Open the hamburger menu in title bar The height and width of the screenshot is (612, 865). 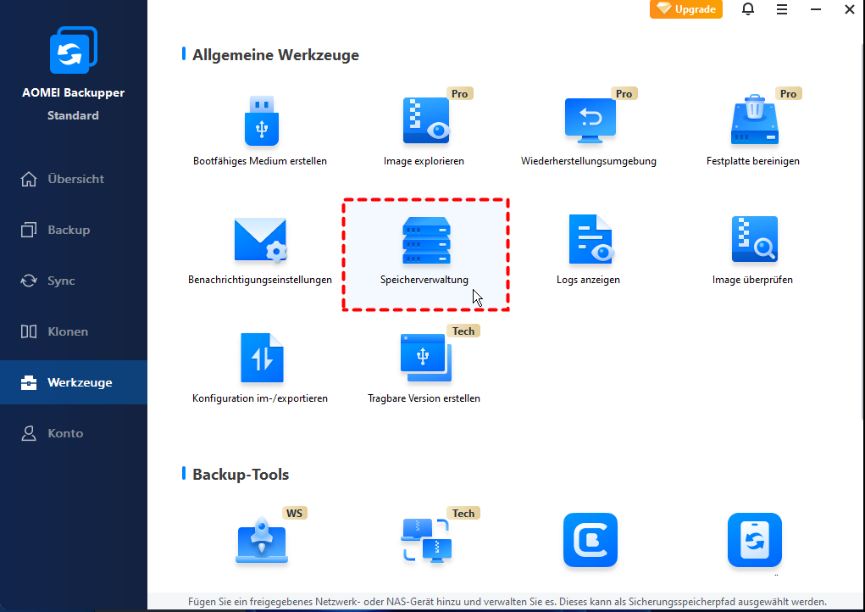[x=782, y=9]
